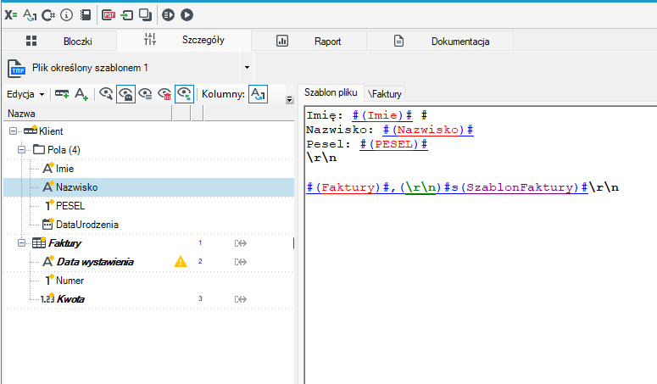Click the add text field A+ icon
This screenshot has height=384, width=657.
(x=81, y=94)
